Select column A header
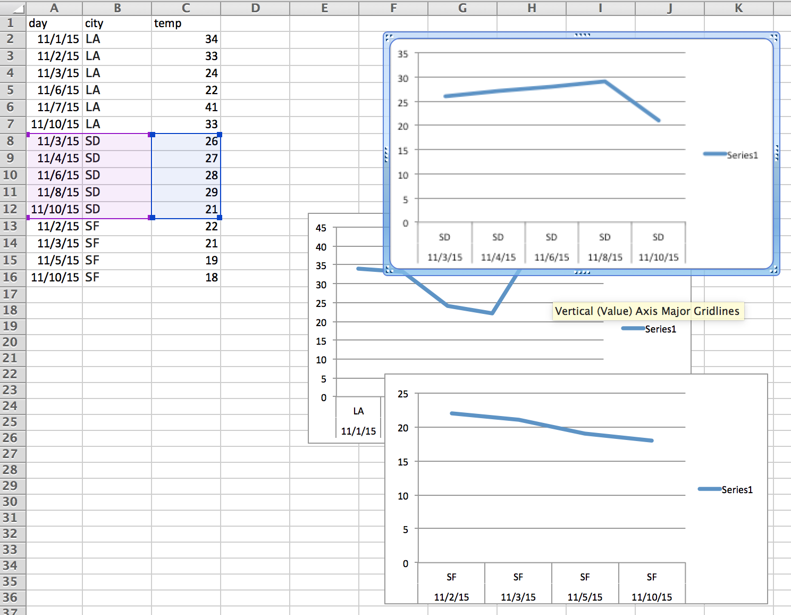Image resolution: width=791 pixels, height=615 pixels. [x=54, y=8]
